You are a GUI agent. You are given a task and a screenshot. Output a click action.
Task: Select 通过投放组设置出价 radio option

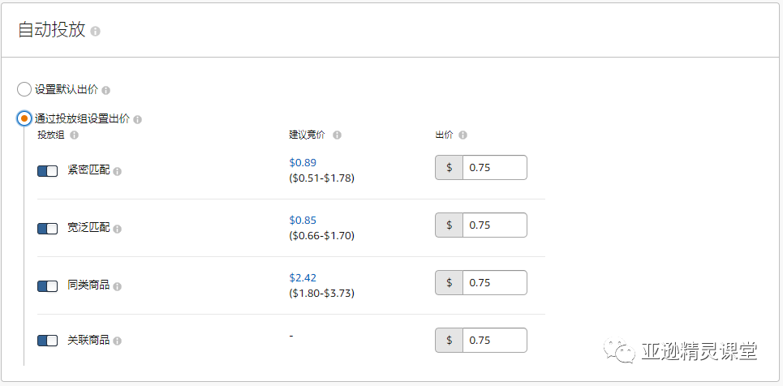click(24, 119)
